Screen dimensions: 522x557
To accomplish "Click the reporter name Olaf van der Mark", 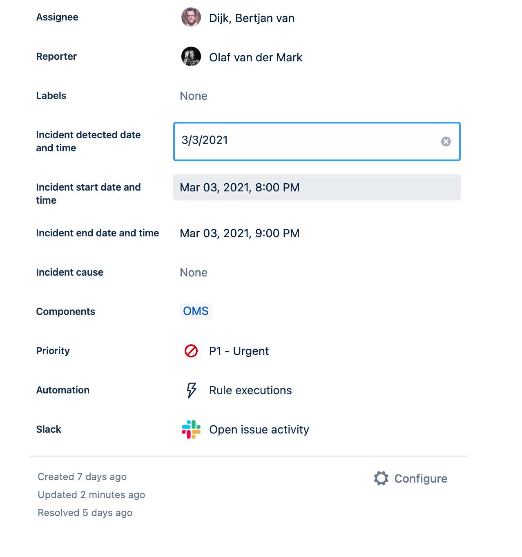I will (x=256, y=57).
